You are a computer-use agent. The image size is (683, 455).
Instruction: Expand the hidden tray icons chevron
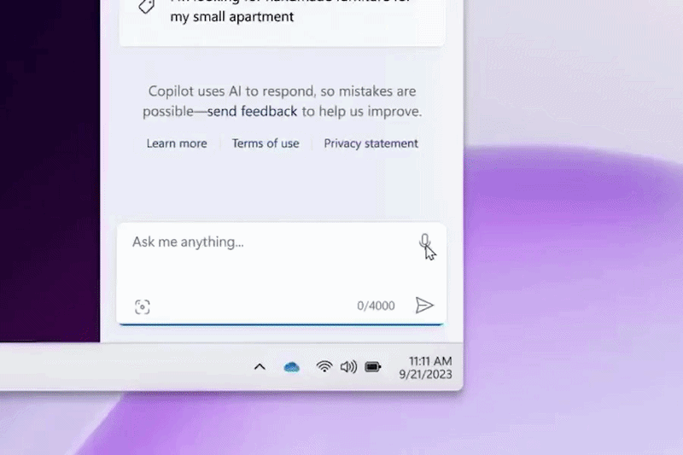[260, 367]
